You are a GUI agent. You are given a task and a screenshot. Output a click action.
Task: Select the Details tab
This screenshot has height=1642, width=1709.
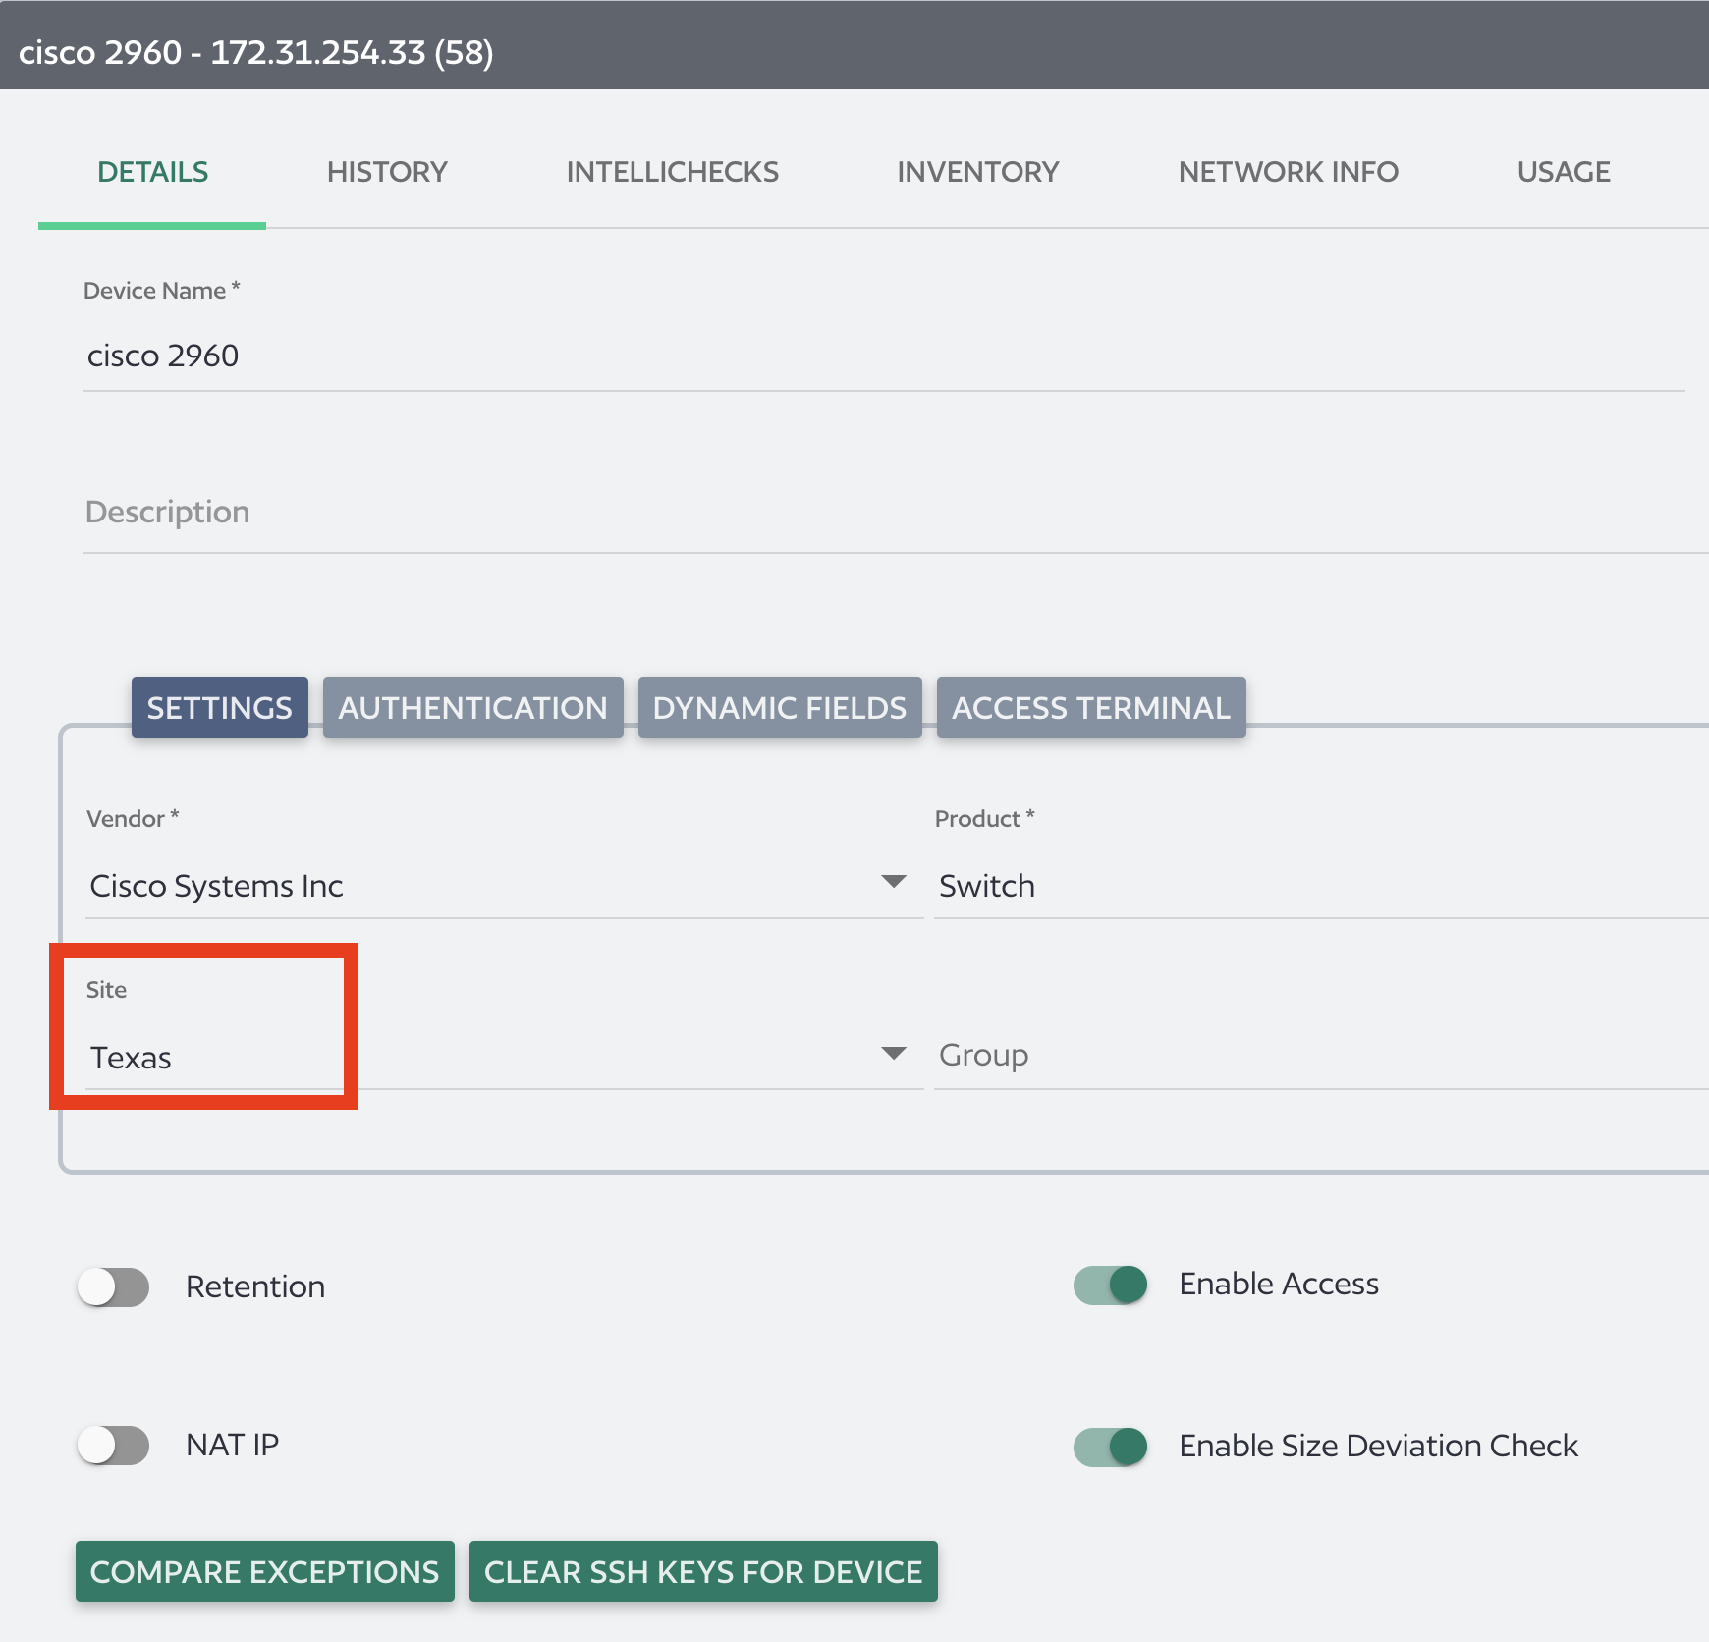[152, 171]
